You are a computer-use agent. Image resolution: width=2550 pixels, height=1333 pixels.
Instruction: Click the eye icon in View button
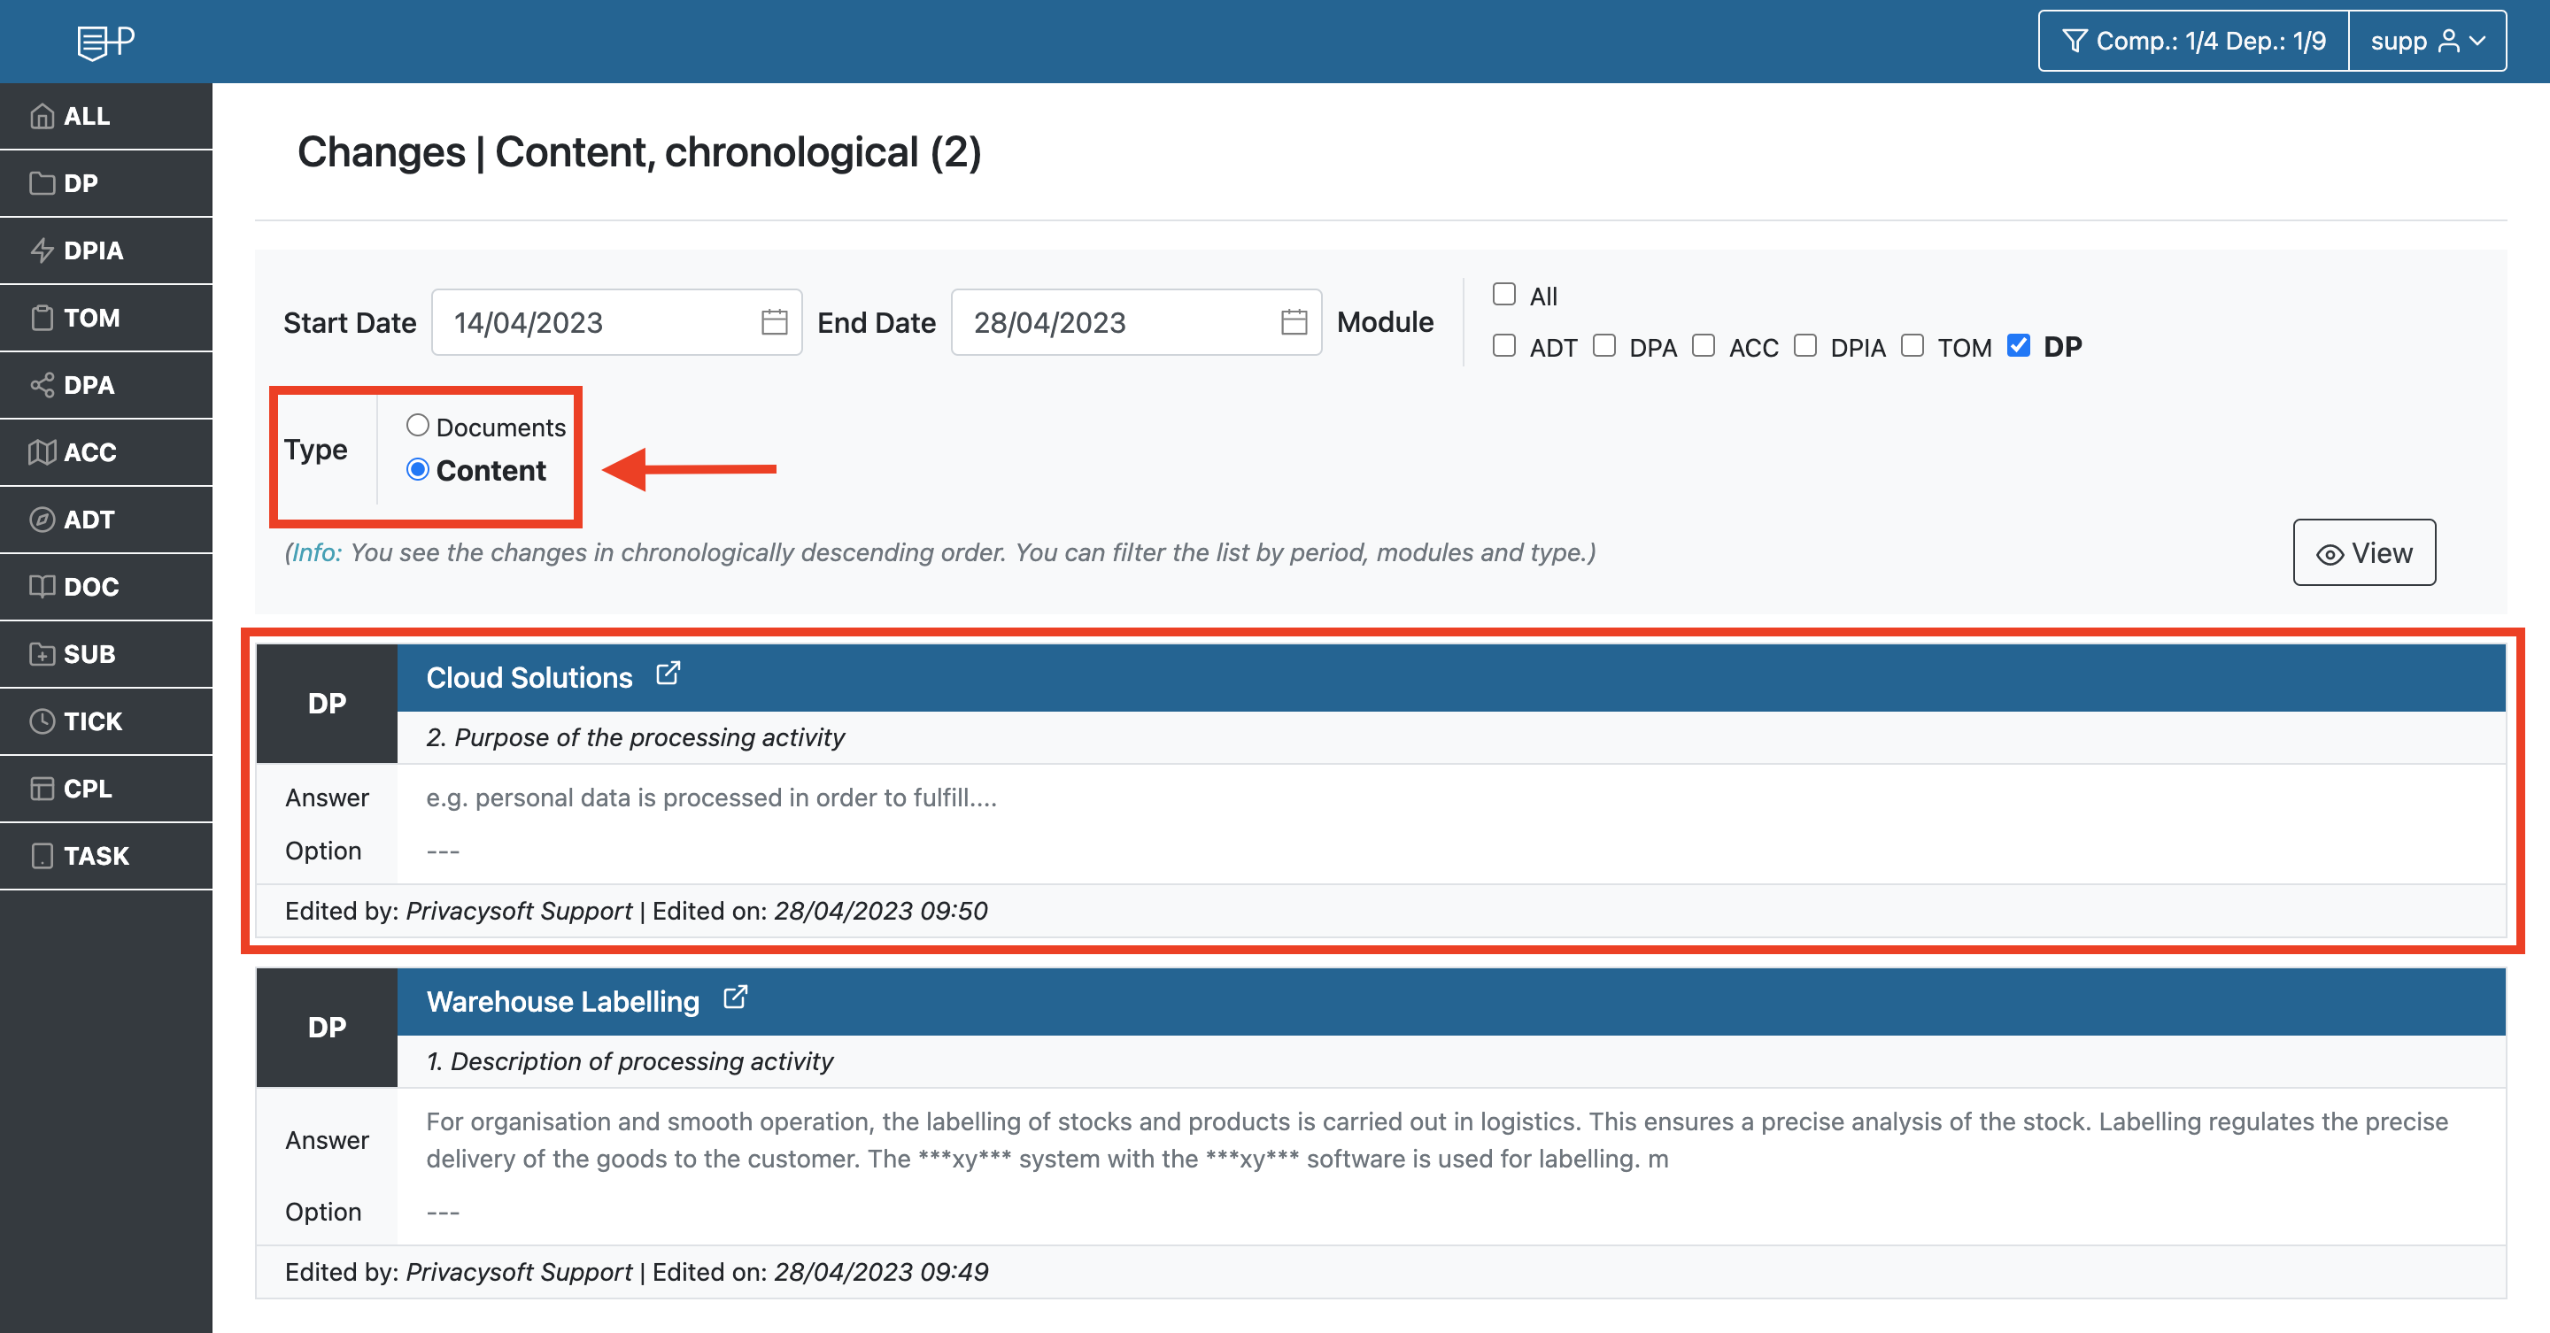click(2330, 554)
